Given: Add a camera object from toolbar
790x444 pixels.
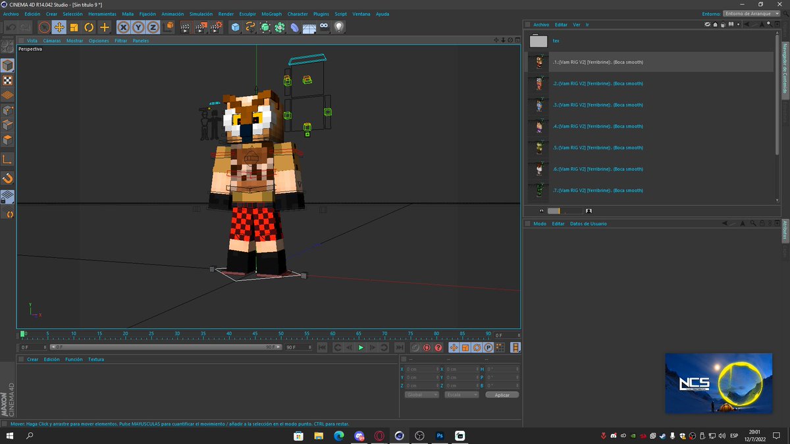Looking at the screenshot, I should 325,27.
